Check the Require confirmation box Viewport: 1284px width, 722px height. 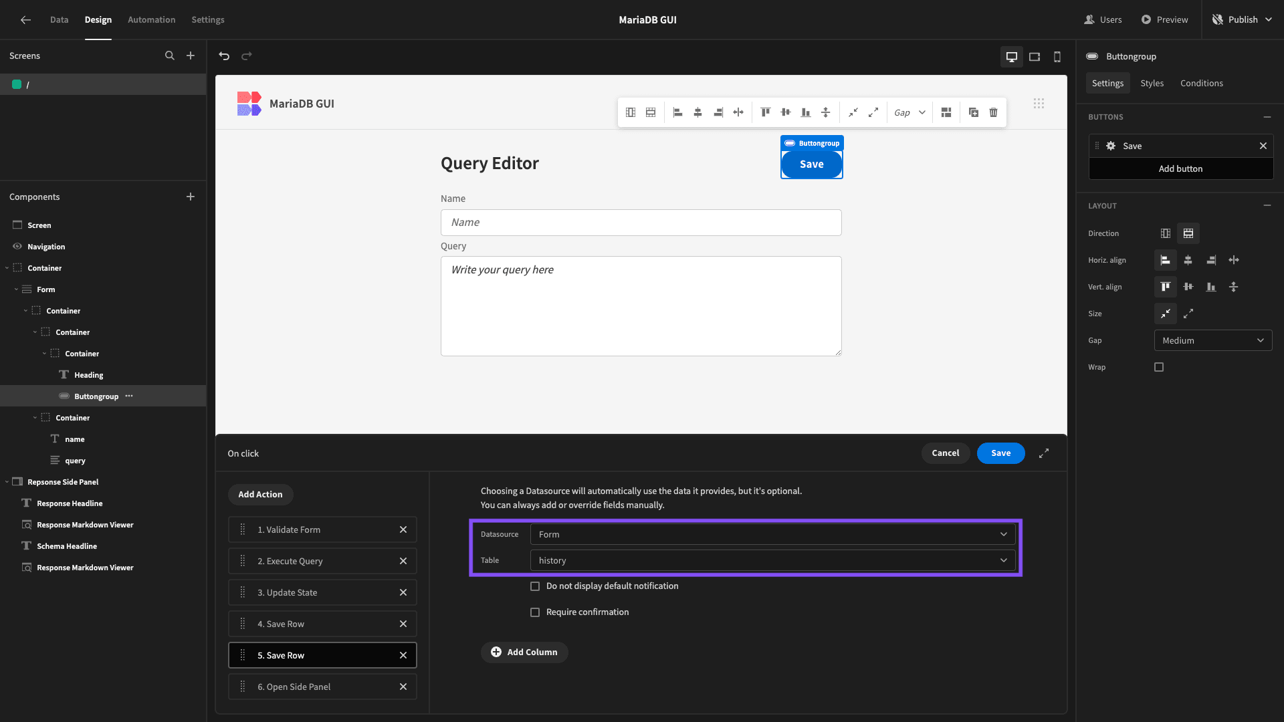535,612
